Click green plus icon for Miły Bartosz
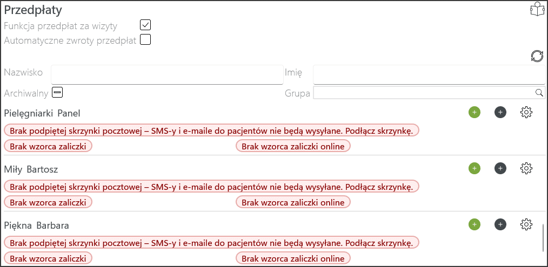The width and height of the screenshot is (548, 267). pyautogui.click(x=475, y=168)
